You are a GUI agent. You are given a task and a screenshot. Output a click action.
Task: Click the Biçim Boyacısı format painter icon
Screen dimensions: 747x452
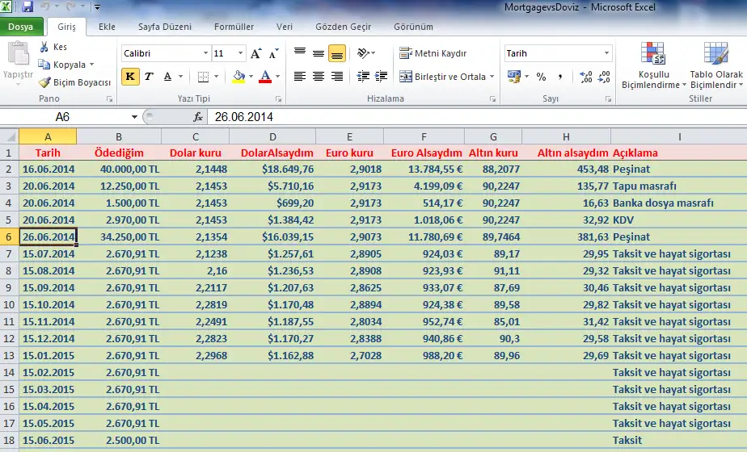click(44, 82)
